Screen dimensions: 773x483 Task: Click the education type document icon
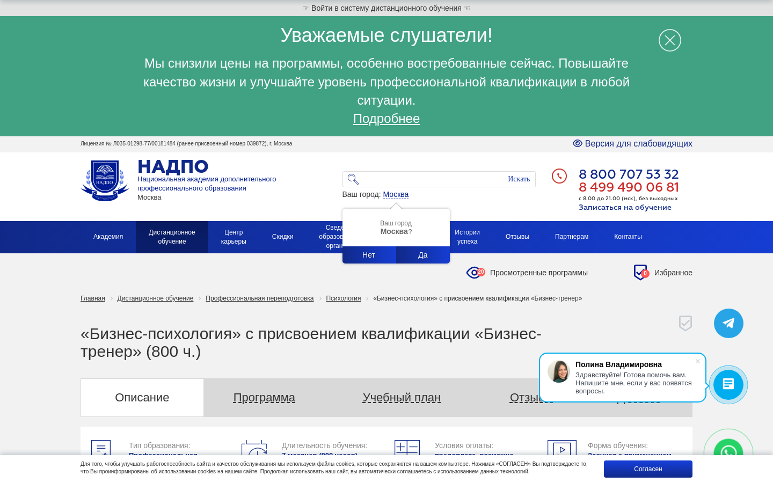(x=101, y=448)
